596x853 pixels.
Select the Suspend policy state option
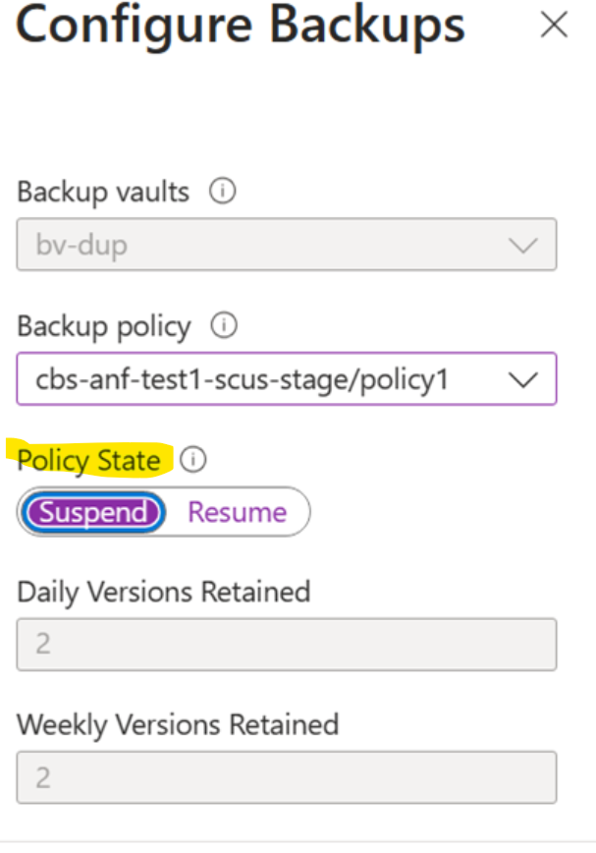click(x=94, y=512)
